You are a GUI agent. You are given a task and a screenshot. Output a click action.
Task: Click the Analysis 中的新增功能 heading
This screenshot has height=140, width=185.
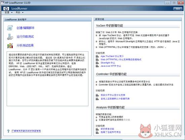pos(110,108)
